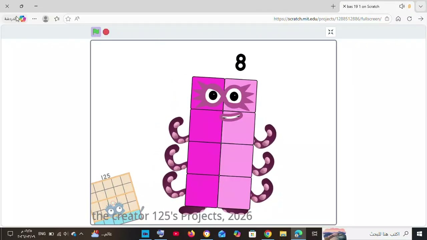Image resolution: width=427 pixels, height=240 pixels.
Task: Open Microsoft 365 Copilot taskbar app
Action: click(237, 234)
